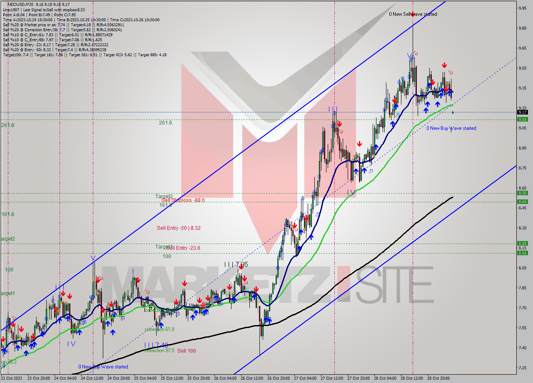Image resolution: width=533 pixels, height=383 pixels.
Task: Click the 9.65 price scale value
Action: (522, 48)
